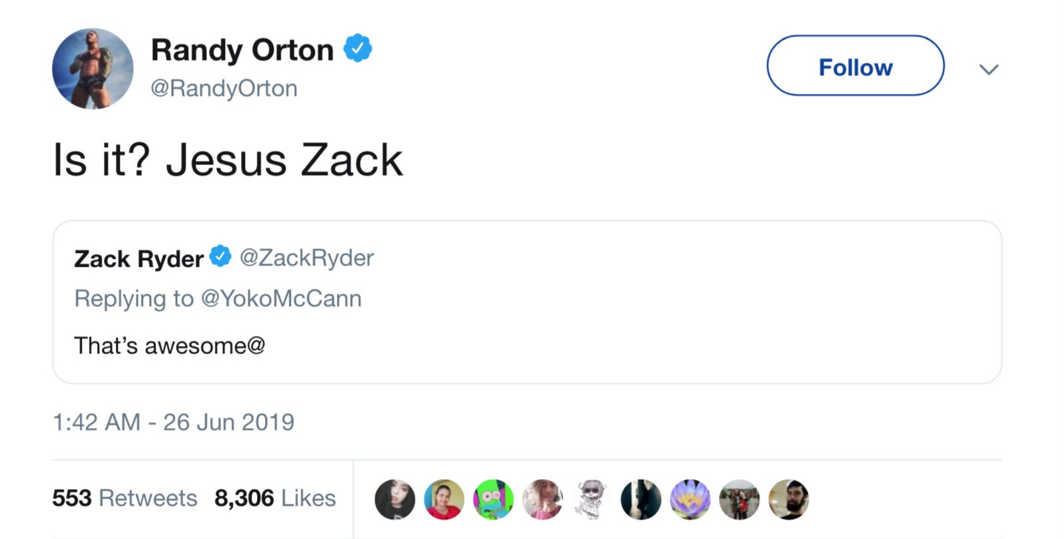Click the bearded man liker avatar
Screen dimensions: 1064x539
(789, 499)
